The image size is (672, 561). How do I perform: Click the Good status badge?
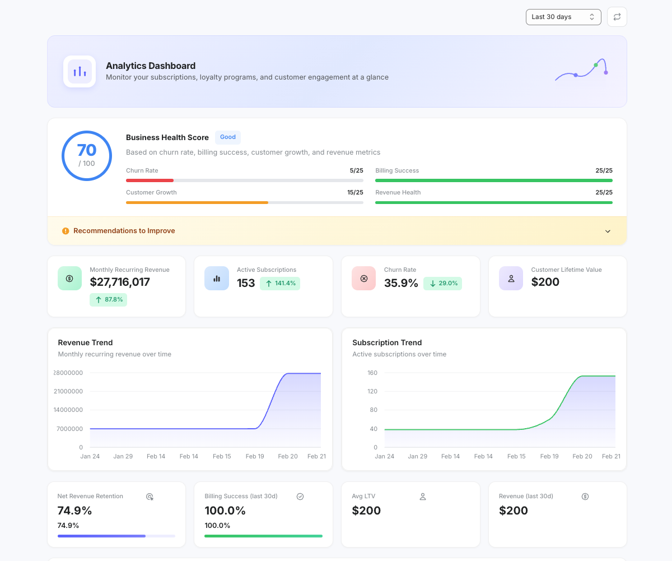pyautogui.click(x=228, y=137)
